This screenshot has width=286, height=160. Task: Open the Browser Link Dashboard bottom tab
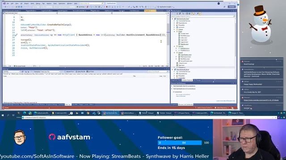185,104
